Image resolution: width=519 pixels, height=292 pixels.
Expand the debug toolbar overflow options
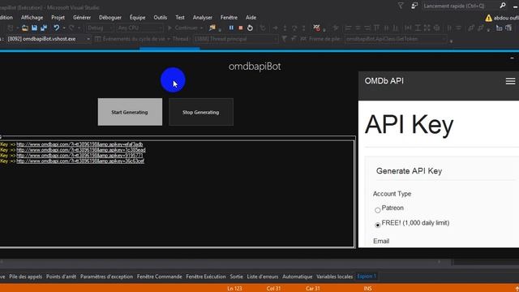click(x=451, y=41)
